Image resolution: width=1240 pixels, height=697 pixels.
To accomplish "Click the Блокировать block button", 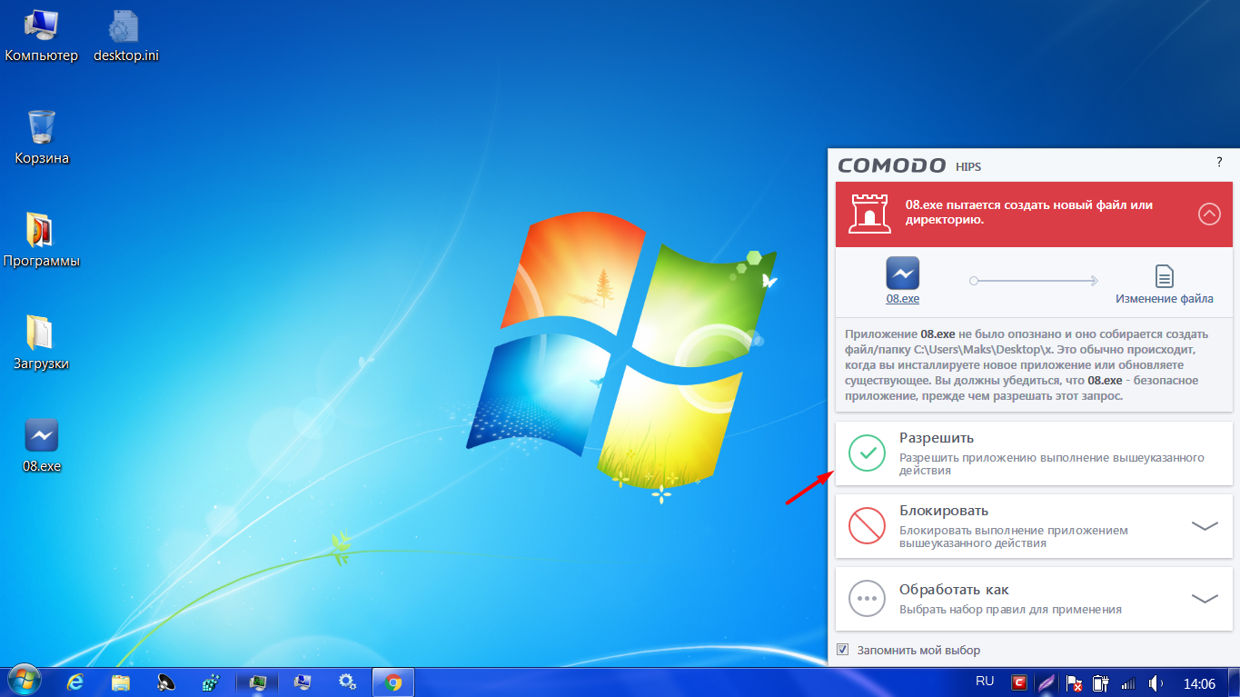I will (x=1033, y=525).
